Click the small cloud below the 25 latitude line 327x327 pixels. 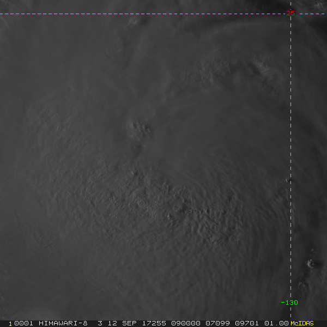click(135, 21)
